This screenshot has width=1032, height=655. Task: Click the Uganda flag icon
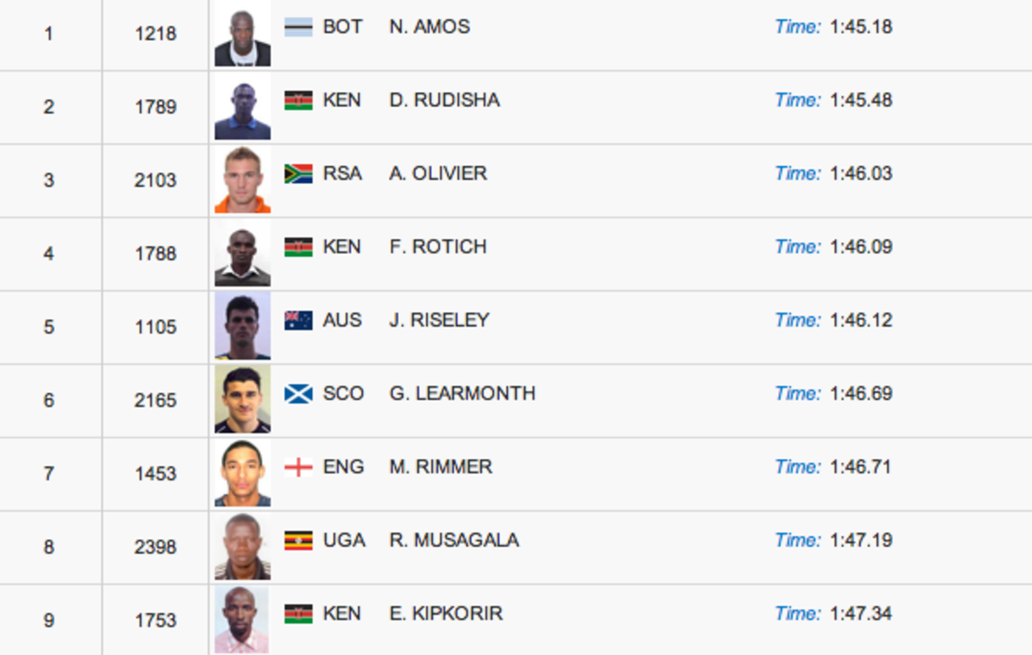click(298, 541)
